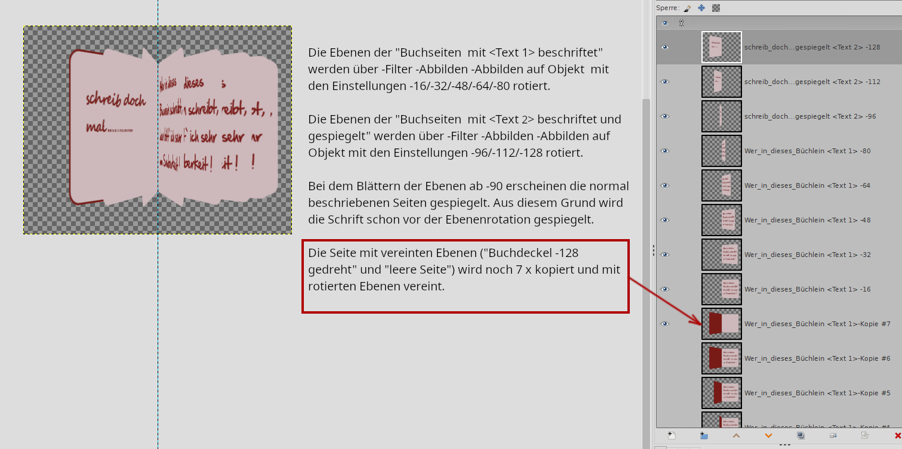
Task: Select thumbnail of '<Text 2> -128' layer
Action: pyautogui.click(x=722, y=47)
